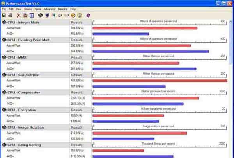Click the chip icon beside CPU - Floating Point Math

tap(4, 40)
